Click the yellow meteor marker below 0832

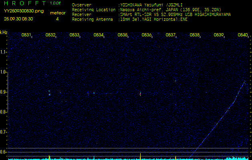pyautogui.click(x=49, y=157)
